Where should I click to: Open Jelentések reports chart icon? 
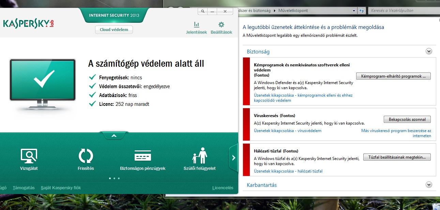click(x=196, y=25)
